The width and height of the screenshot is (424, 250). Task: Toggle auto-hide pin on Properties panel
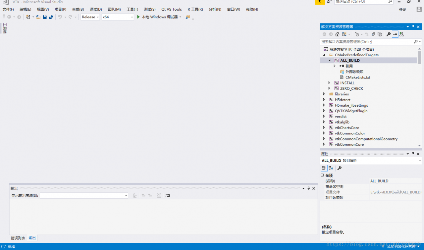tap(413, 154)
